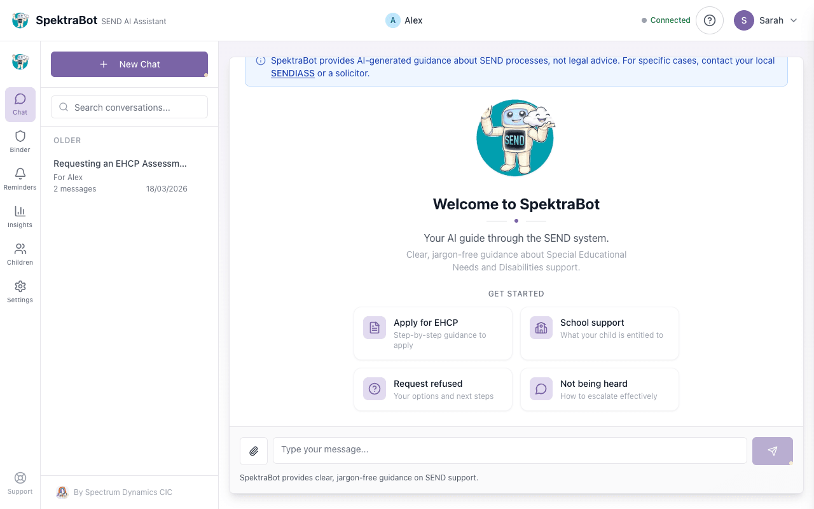Open the Binder section in the sidebar

tap(20, 140)
